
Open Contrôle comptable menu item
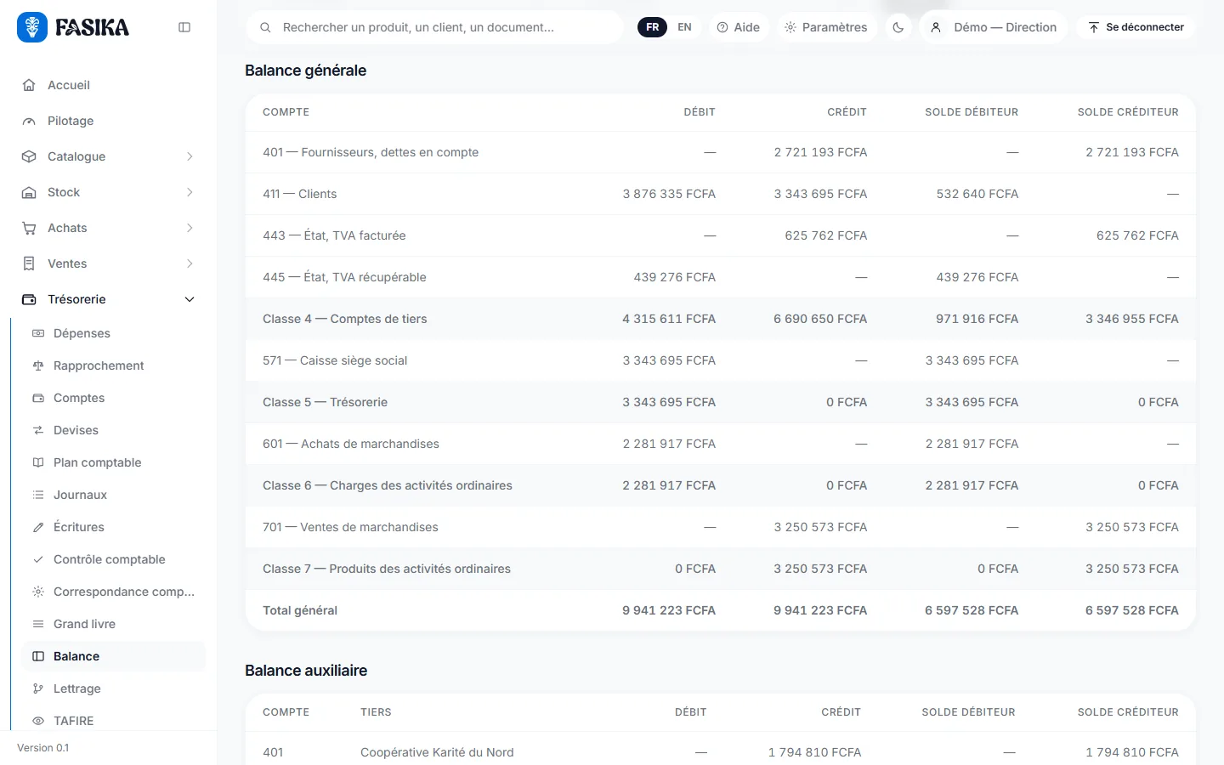(x=114, y=559)
